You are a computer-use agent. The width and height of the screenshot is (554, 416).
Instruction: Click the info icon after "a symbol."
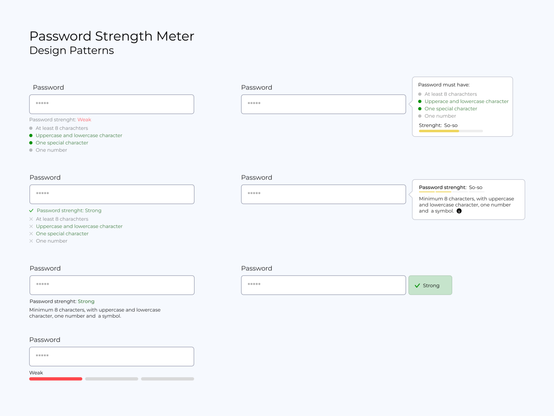pos(459,211)
